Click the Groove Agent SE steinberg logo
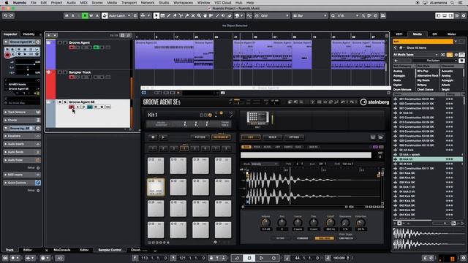The height and width of the screenshot is (263, 468). (x=374, y=102)
